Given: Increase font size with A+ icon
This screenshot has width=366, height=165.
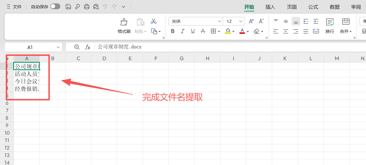Looking at the screenshot, I should tap(251, 21).
